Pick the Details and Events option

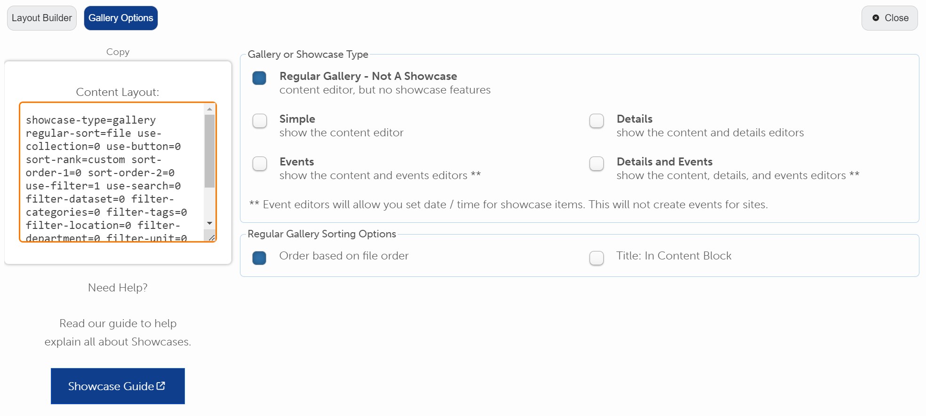click(597, 164)
